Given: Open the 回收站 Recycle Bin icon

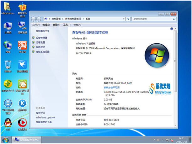Looking at the screenshot, I should (8, 65).
